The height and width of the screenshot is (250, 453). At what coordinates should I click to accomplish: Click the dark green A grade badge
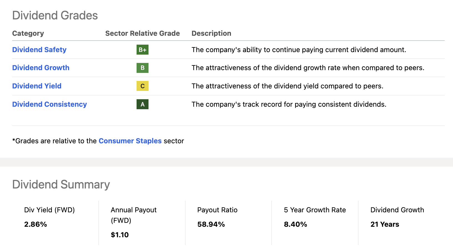pos(142,104)
